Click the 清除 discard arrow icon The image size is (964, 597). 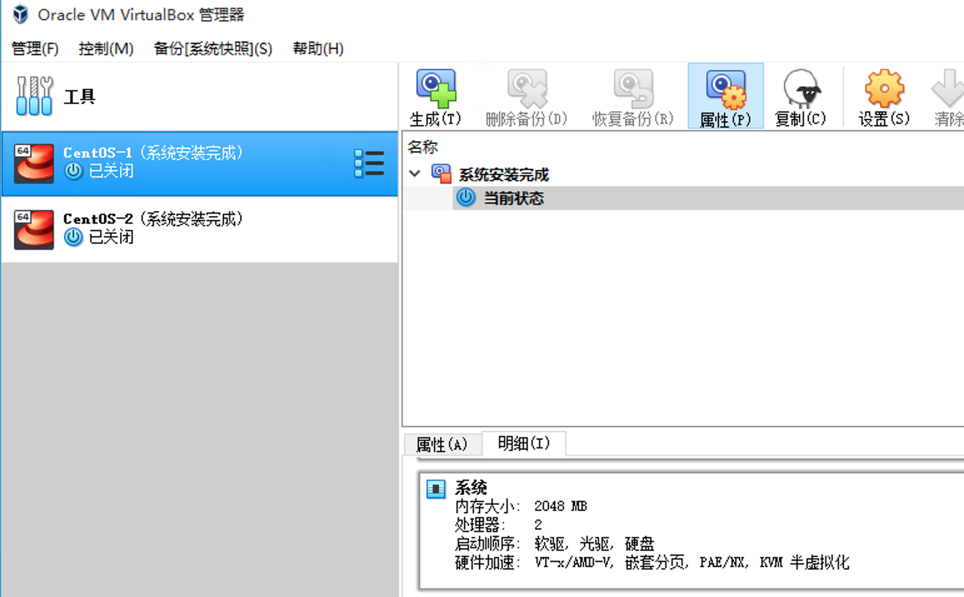948,88
